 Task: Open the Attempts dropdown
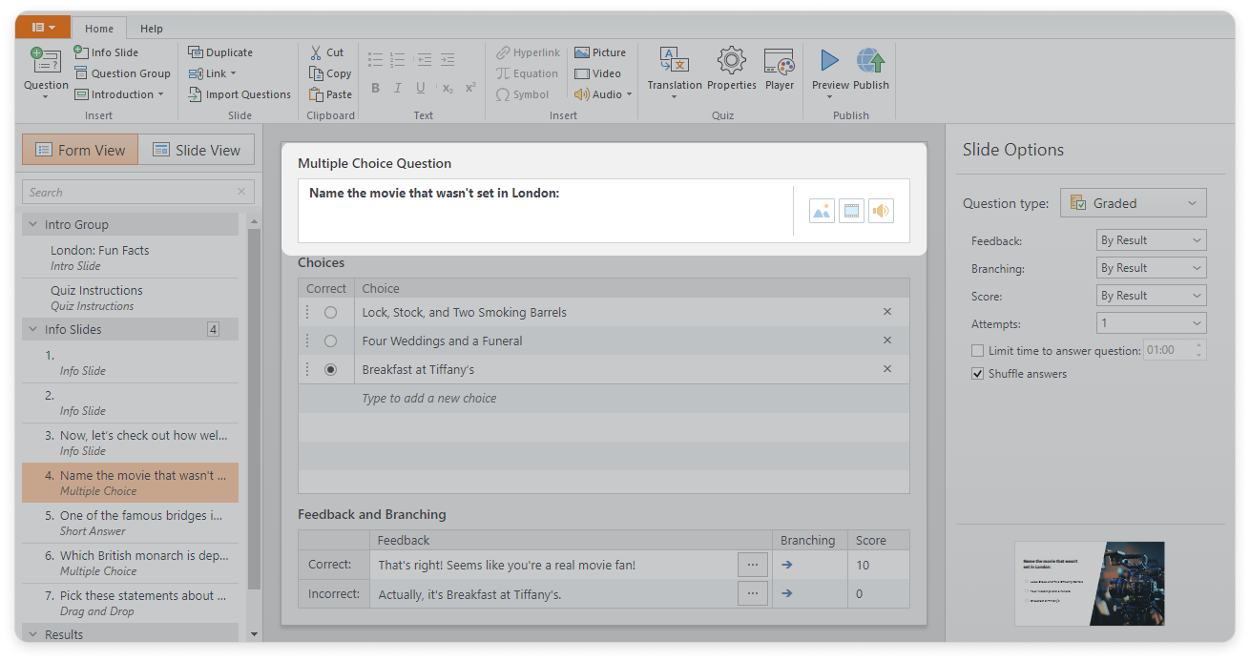point(1151,323)
